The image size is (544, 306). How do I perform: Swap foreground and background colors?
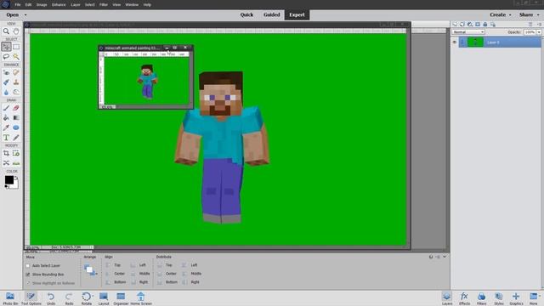pos(16,178)
